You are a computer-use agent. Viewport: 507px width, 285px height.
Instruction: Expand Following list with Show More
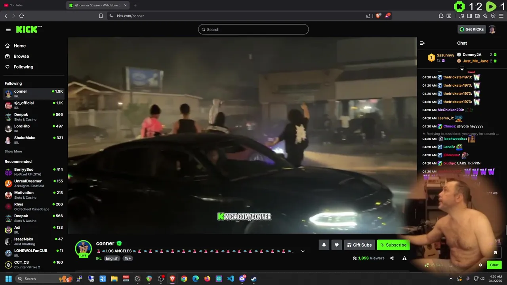click(x=13, y=151)
